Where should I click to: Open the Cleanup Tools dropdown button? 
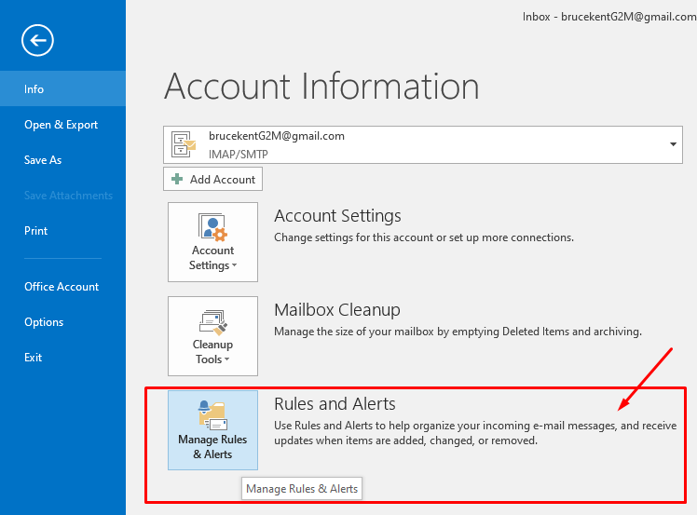point(213,336)
